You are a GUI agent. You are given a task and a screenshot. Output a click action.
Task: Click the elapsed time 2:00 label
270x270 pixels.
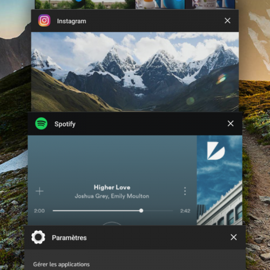coord(39,211)
